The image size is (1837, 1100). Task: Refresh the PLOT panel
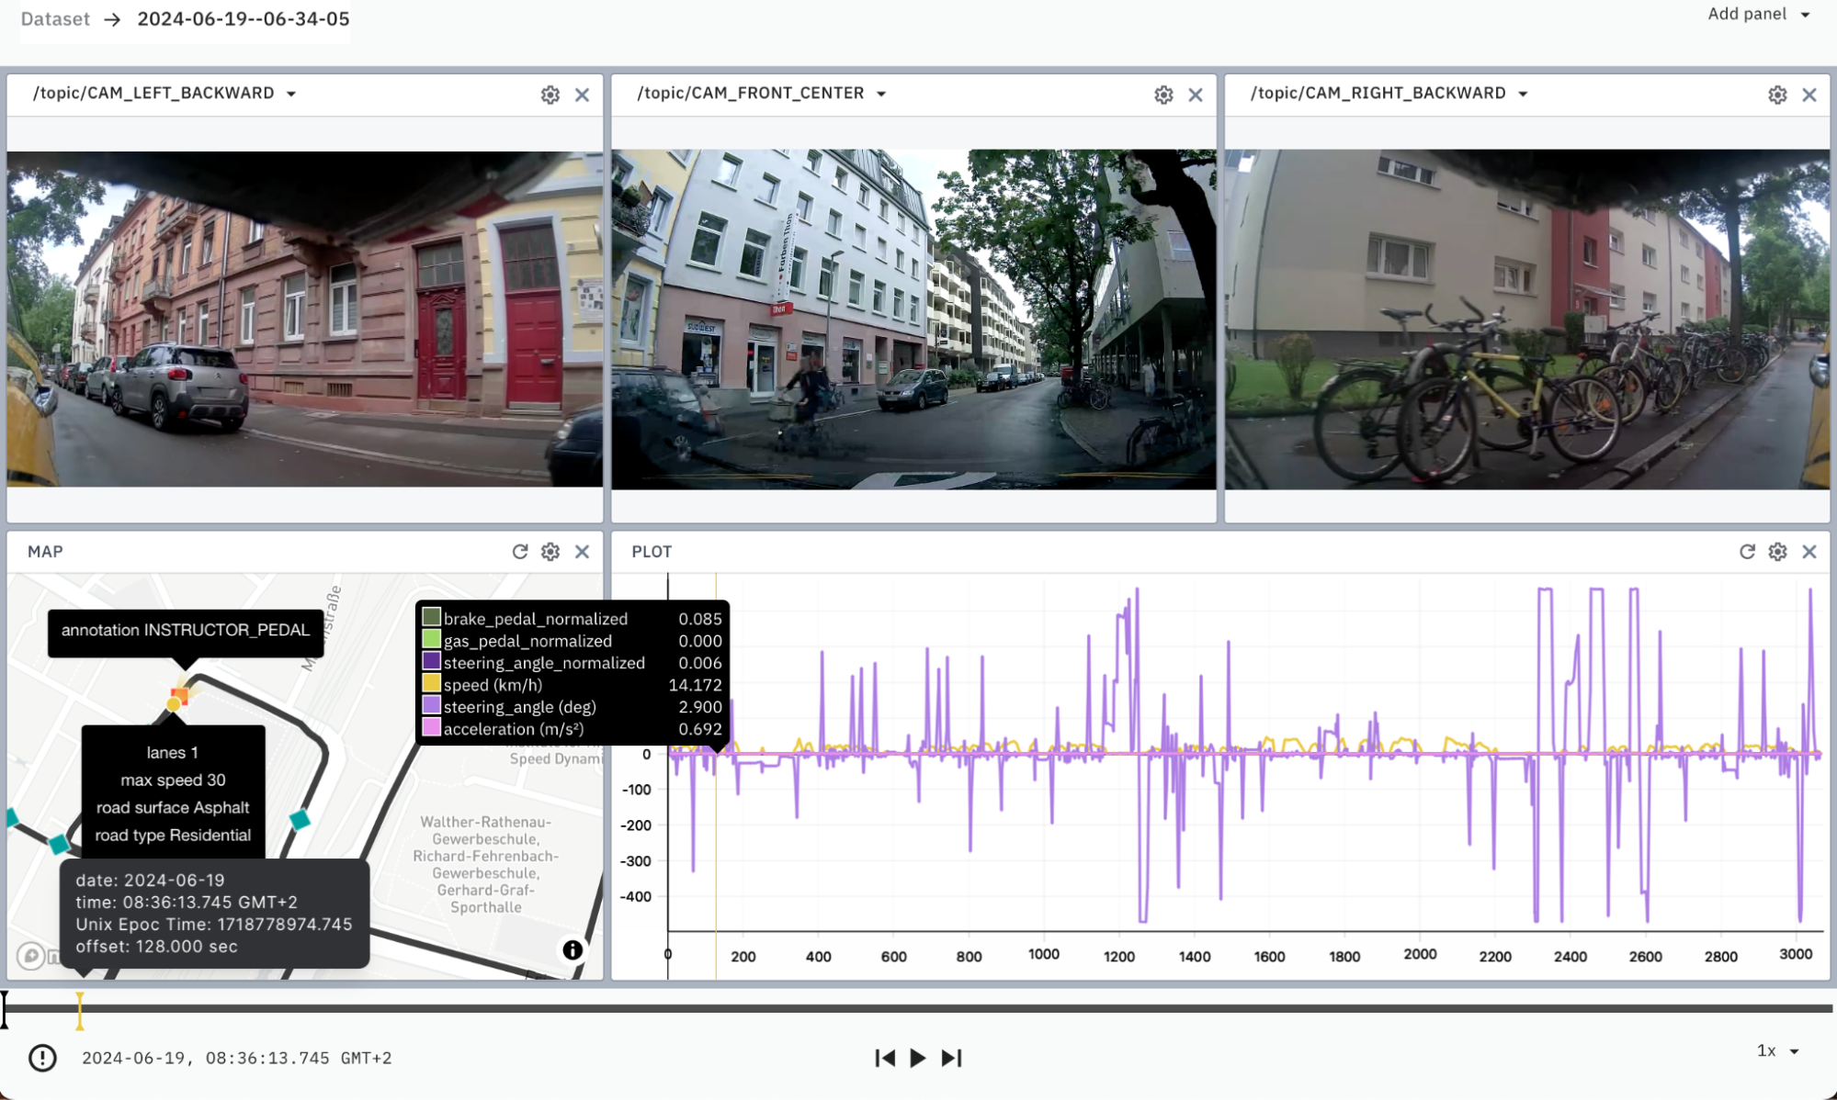pos(1747,552)
